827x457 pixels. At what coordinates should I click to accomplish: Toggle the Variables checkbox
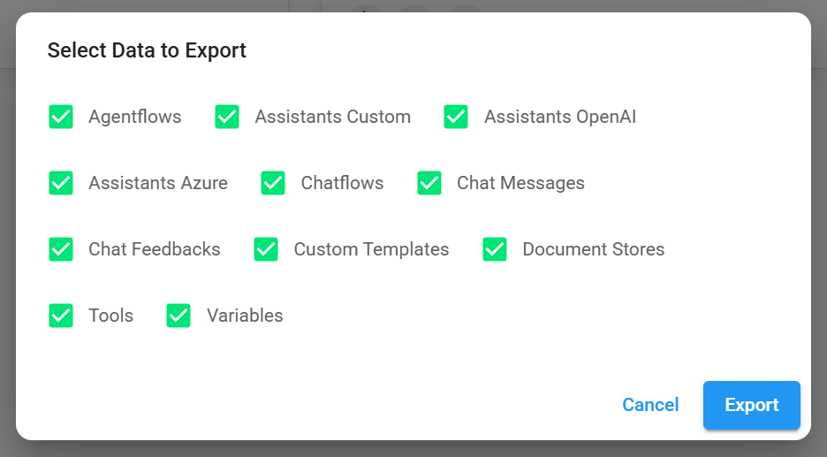tap(178, 316)
